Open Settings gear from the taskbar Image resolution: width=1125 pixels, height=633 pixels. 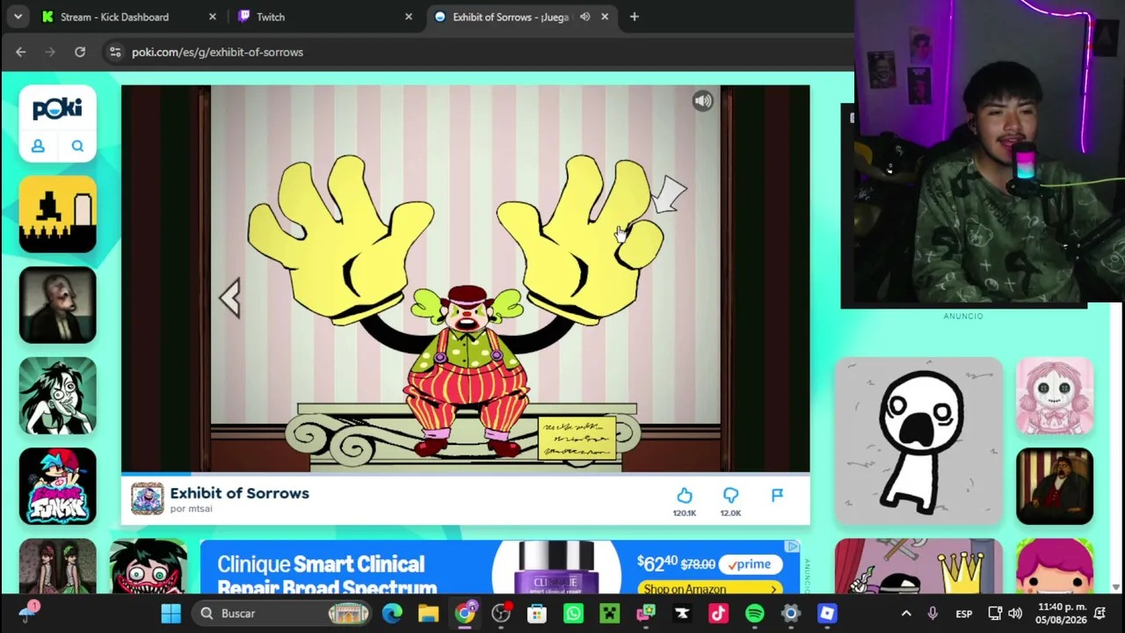tap(790, 614)
